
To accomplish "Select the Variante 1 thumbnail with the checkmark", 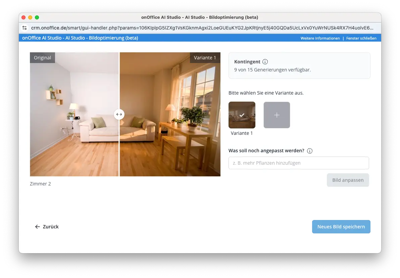I will coord(242,115).
